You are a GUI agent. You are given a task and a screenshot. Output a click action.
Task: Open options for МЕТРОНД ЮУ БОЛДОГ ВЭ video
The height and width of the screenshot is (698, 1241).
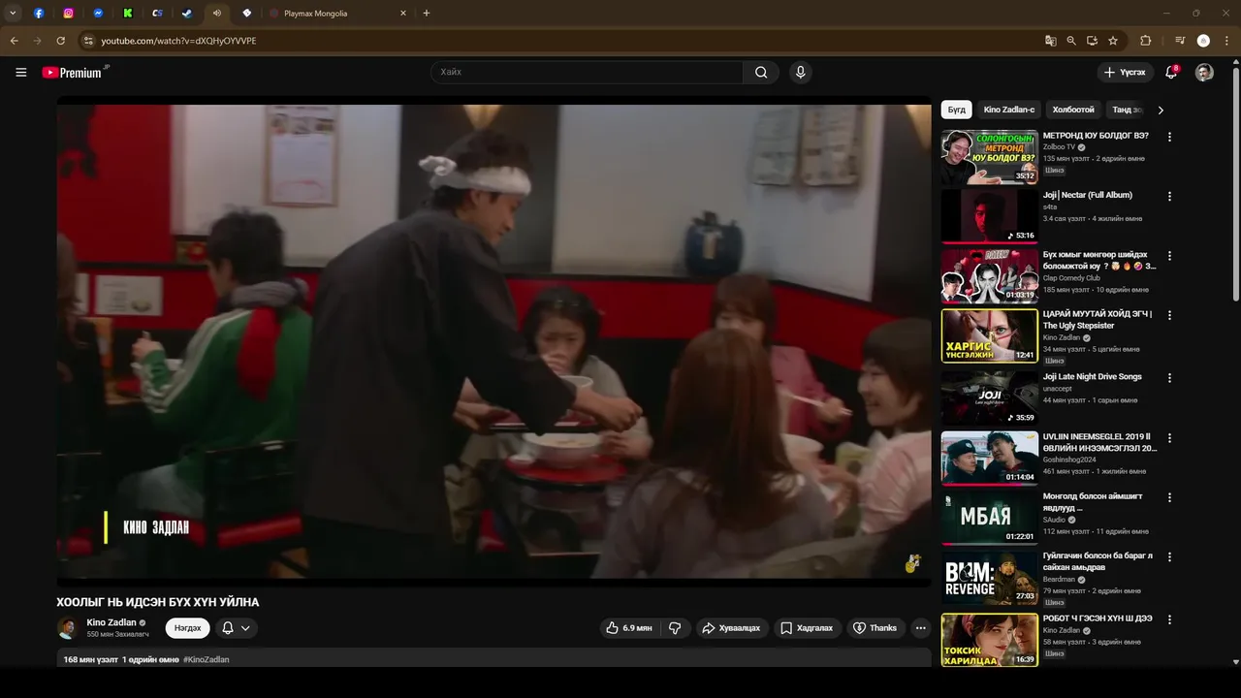click(1169, 137)
